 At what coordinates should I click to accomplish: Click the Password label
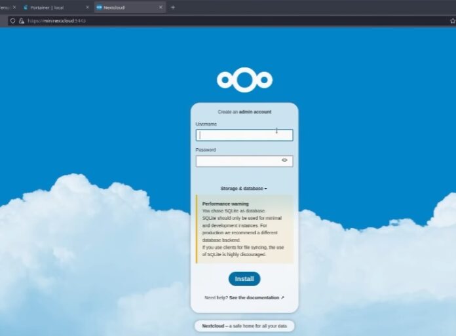pyautogui.click(x=206, y=150)
